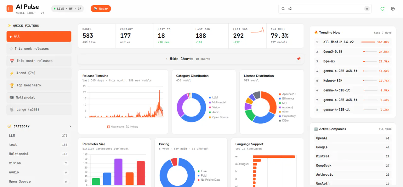The image size is (403, 187).
Task: Toggle MIT legend swatch in License Distribution
Action: point(280,103)
